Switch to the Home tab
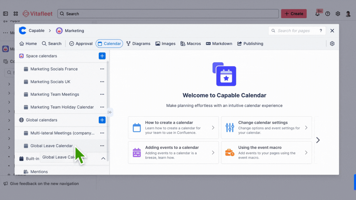Viewport: 356px width, 200px height. (x=28, y=44)
